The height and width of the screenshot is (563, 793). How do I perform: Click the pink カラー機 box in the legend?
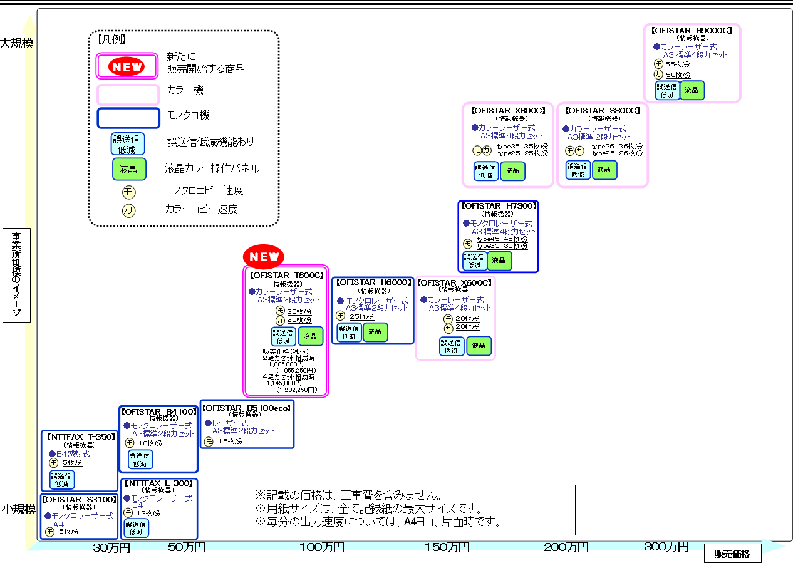(x=128, y=95)
